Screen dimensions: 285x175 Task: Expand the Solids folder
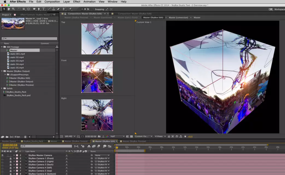[x=2, y=88]
